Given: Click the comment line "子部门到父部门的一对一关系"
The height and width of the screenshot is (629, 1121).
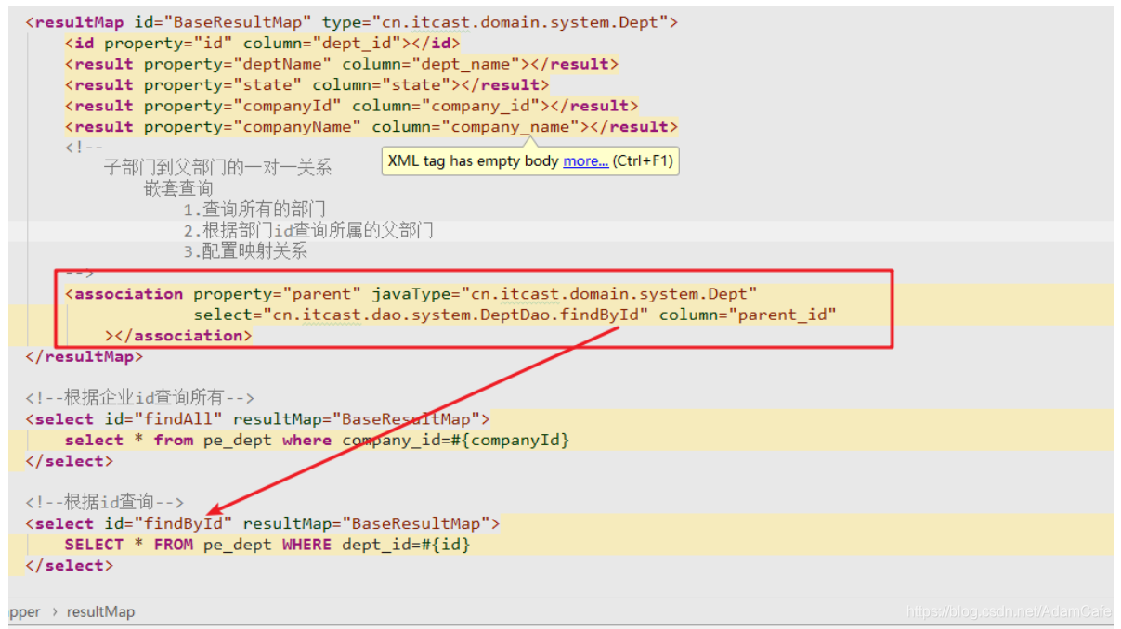Looking at the screenshot, I should 217,168.
